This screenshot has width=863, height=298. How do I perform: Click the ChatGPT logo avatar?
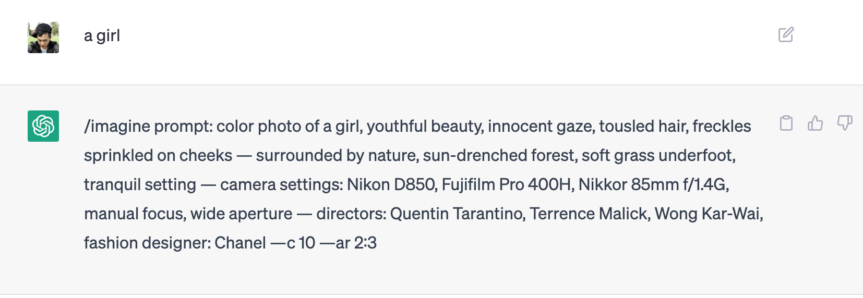43,126
